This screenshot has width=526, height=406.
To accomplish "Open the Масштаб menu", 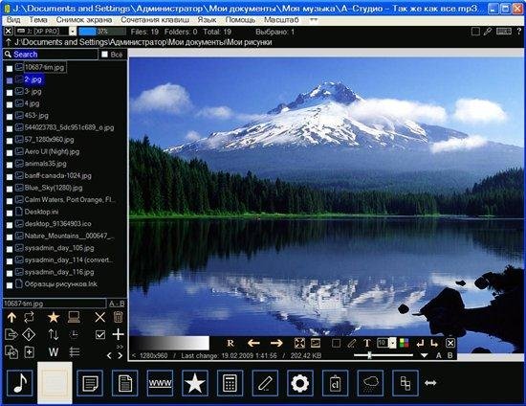I will [281, 20].
